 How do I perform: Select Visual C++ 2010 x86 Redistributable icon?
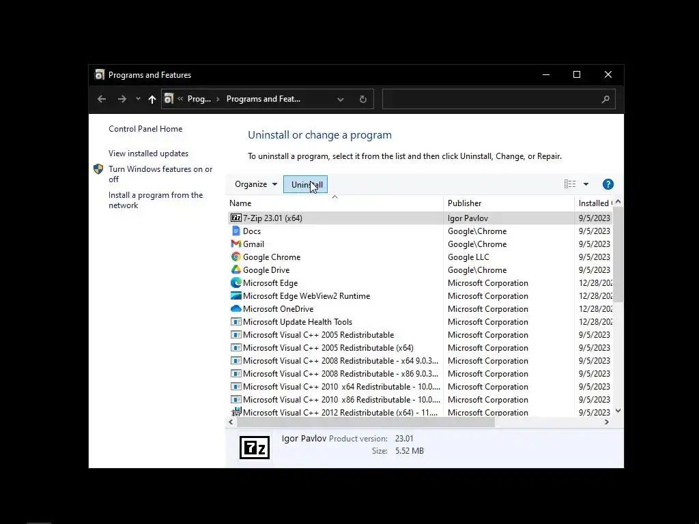[x=236, y=398]
